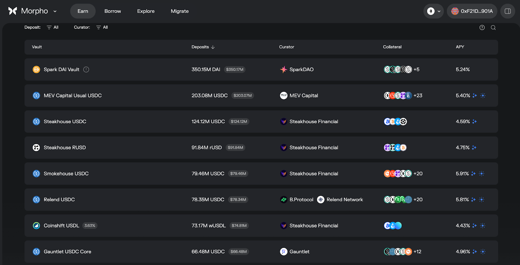
Task: Open the MEV Capital Usual USDC vault
Action: click(x=261, y=96)
